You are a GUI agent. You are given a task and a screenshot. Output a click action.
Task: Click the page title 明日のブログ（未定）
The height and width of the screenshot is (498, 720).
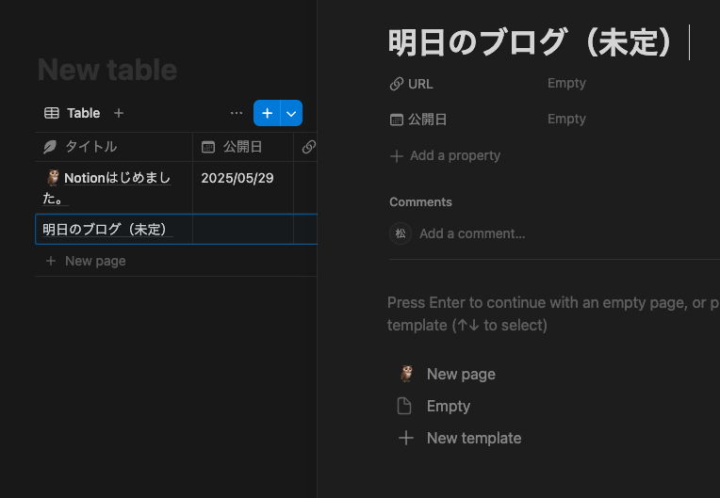532,43
